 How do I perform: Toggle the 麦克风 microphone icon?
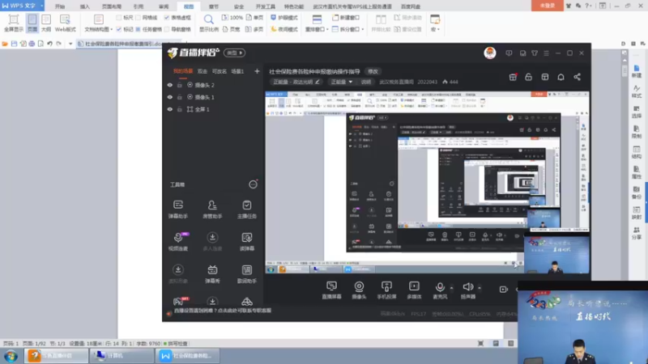pyautogui.click(x=440, y=287)
